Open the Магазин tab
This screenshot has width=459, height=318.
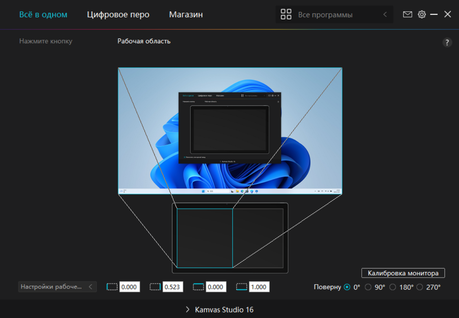click(186, 15)
